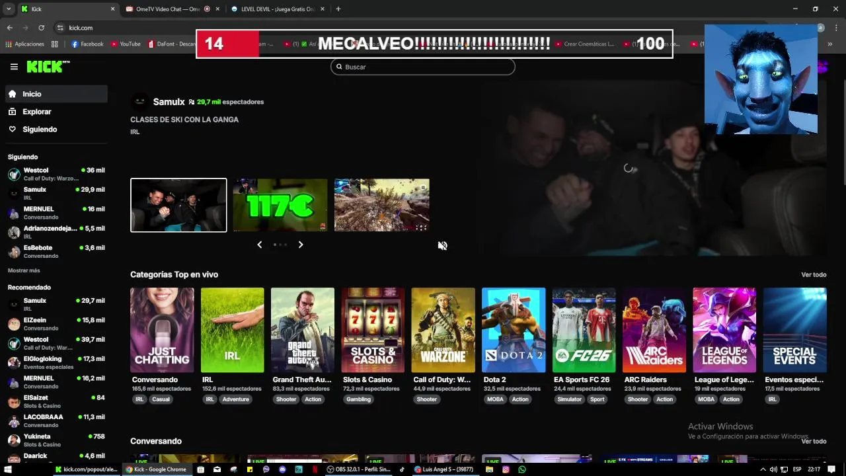The image size is (846, 476).
Task: Open the YouTube bookmark
Action: pyautogui.click(x=126, y=44)
